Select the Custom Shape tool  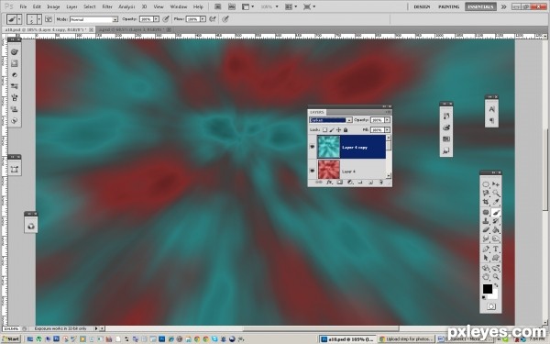pos(496,258)
